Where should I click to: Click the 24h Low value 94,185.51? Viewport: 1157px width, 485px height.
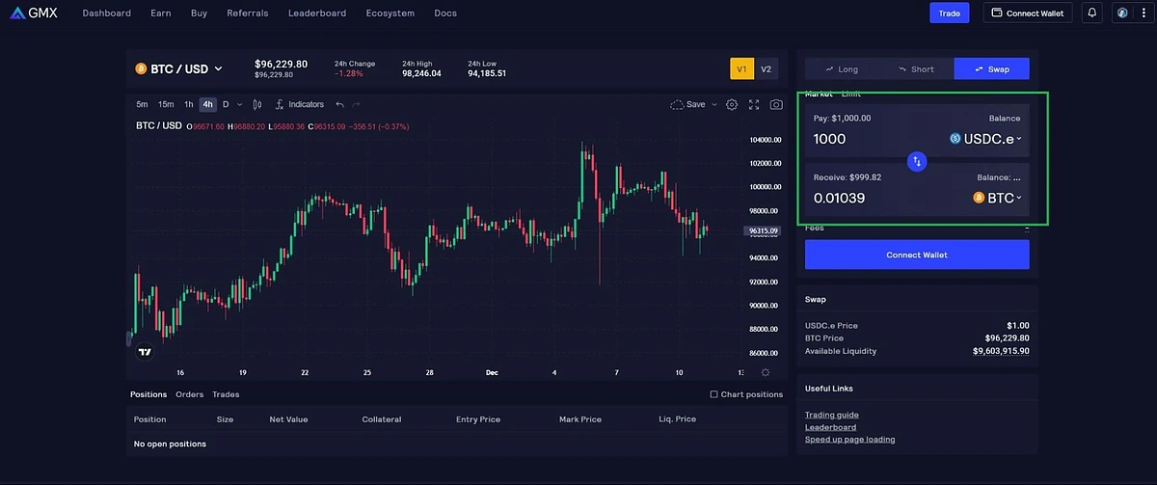(487, 73)
